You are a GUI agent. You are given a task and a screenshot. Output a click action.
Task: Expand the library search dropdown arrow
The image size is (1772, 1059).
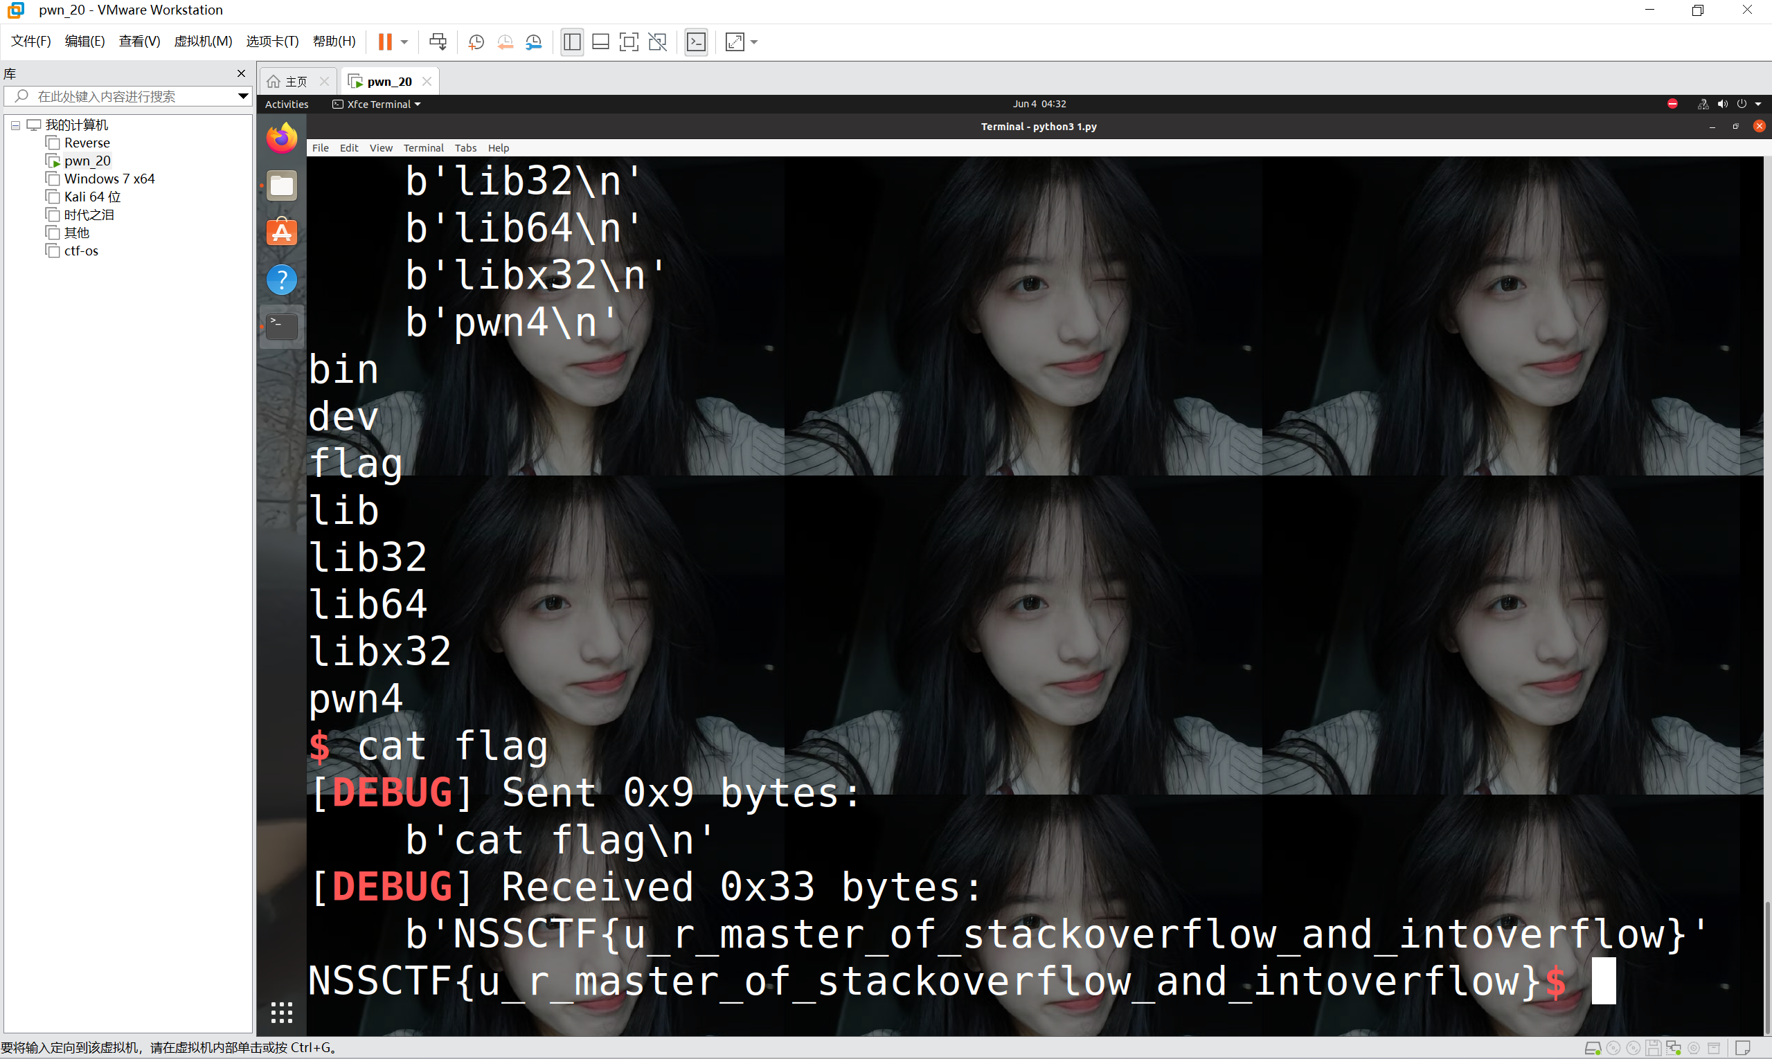[243, 96]
